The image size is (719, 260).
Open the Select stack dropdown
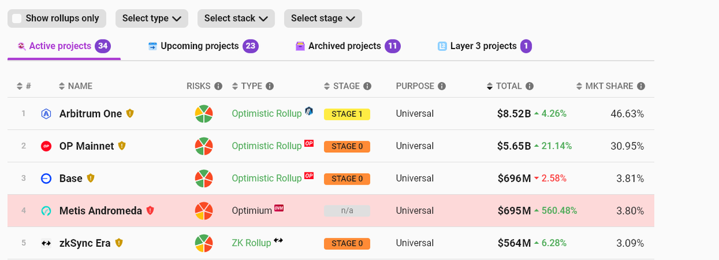click(x=236, y=19)
